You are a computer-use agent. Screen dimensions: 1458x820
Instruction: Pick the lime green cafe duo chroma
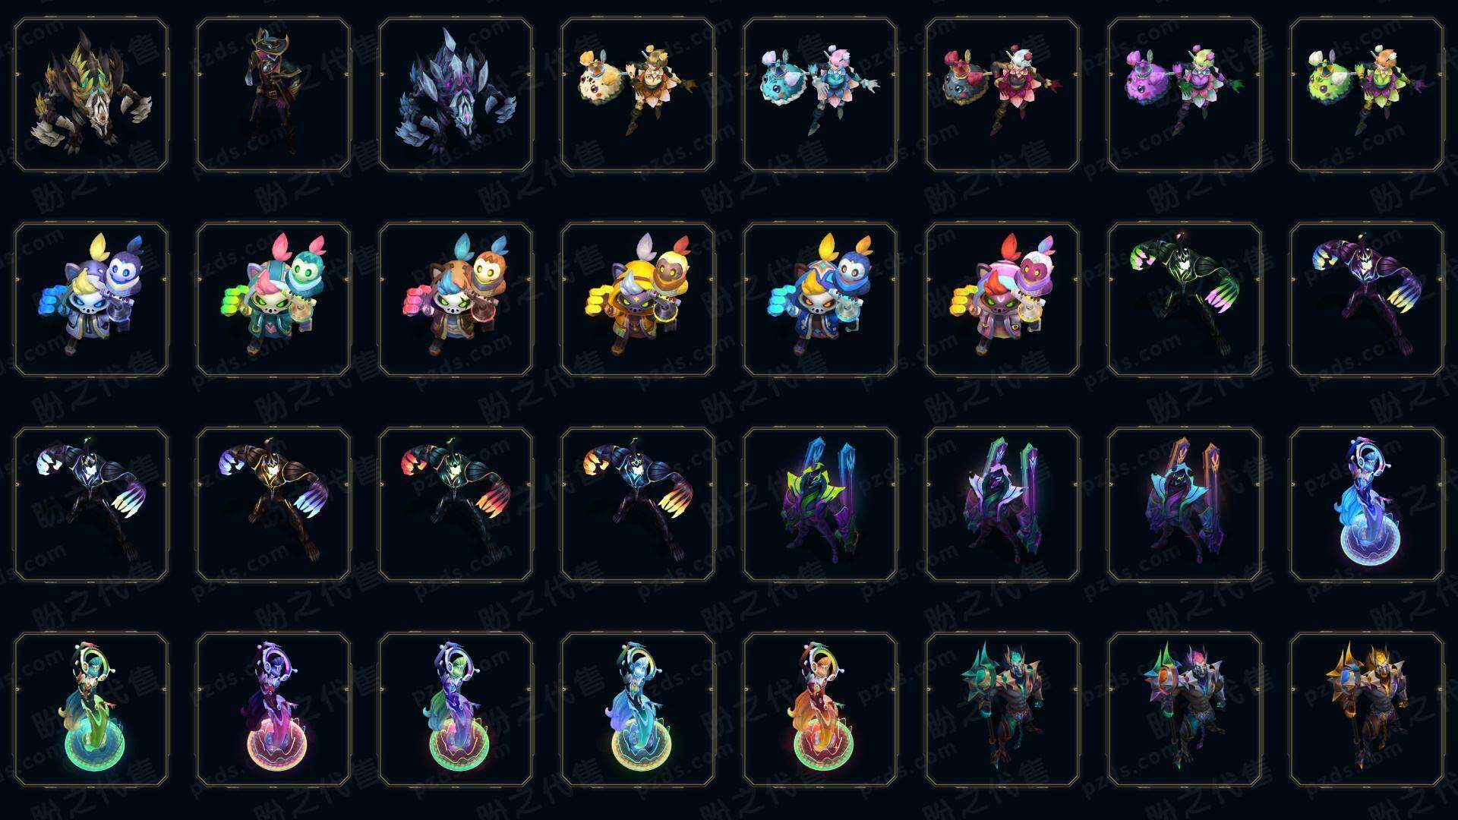click(1367, 95)
